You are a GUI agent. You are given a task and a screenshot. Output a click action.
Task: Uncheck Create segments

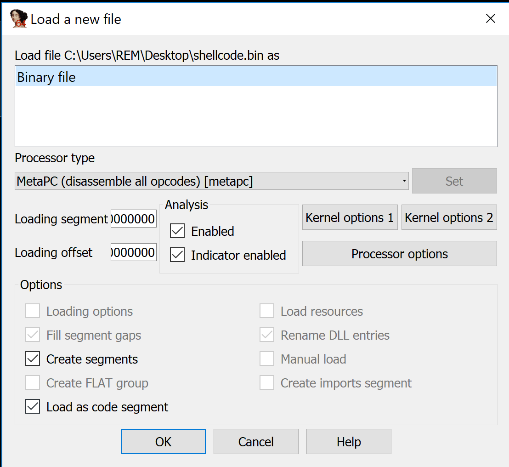[33, 359]
